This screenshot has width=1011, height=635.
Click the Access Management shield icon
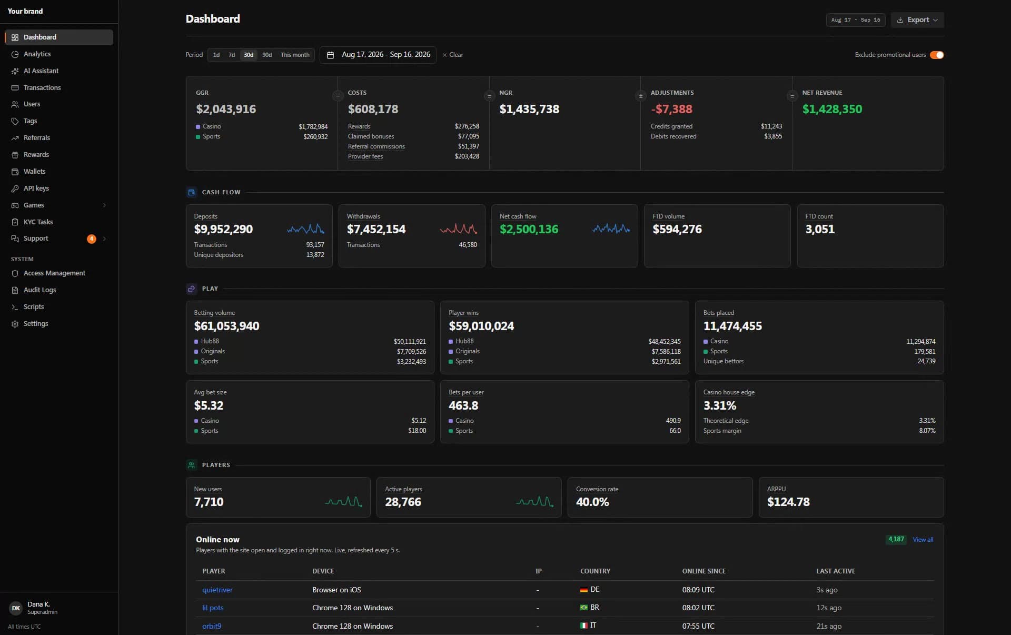[15, 273]
